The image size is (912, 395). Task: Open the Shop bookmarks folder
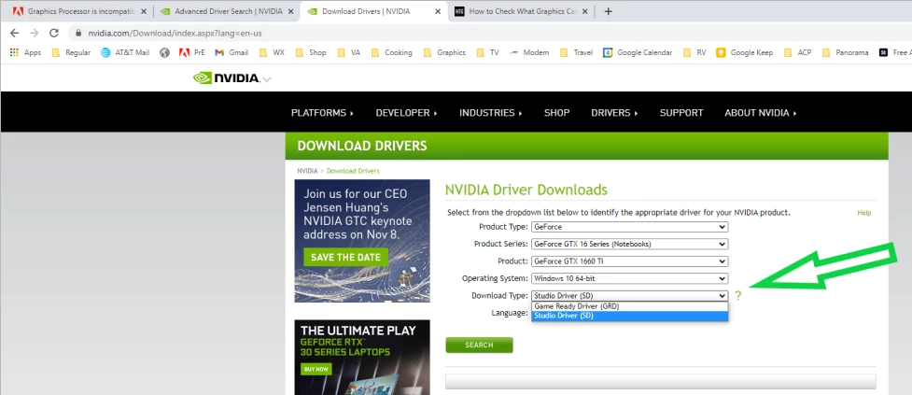(x=311, y=52)
